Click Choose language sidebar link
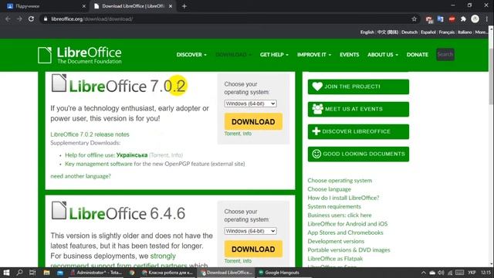This screenshot has width=494, height=278. click(x=330, y=189)
